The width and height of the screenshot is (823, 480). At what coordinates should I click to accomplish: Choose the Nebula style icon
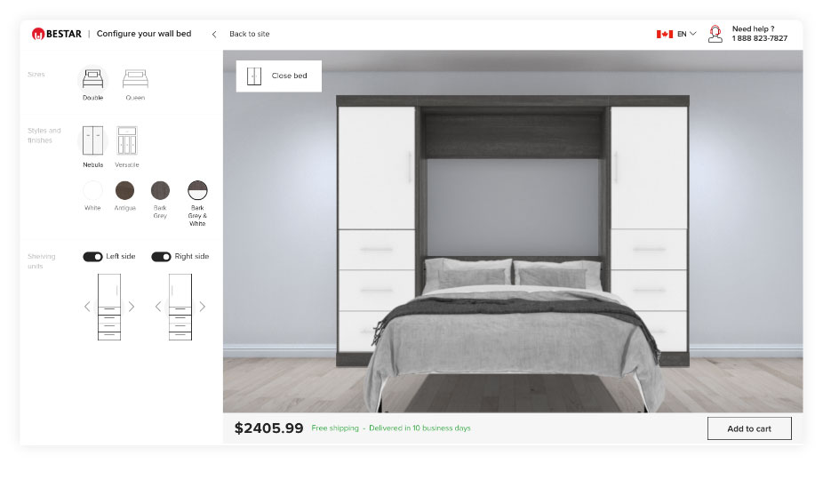point(93,140)
